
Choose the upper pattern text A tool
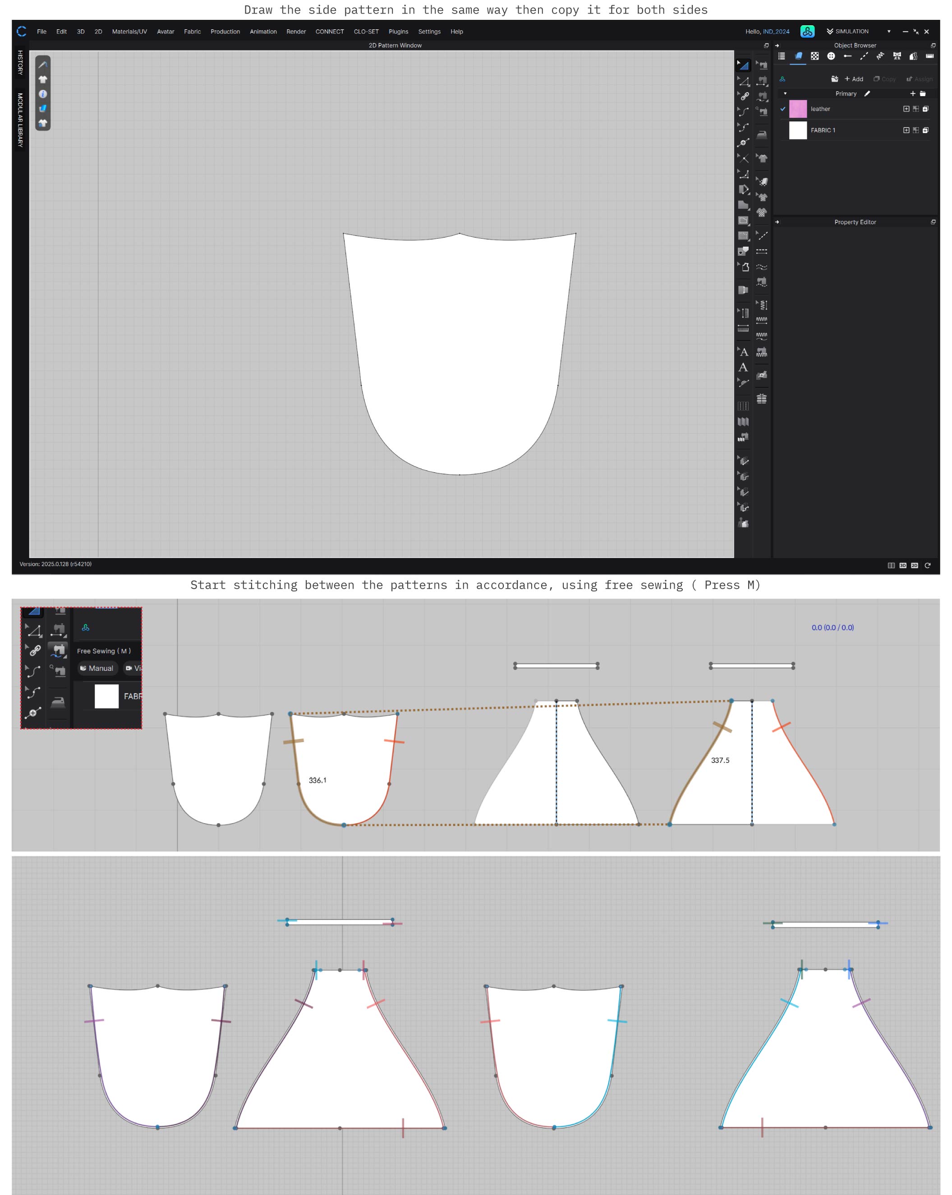[744, 352]
